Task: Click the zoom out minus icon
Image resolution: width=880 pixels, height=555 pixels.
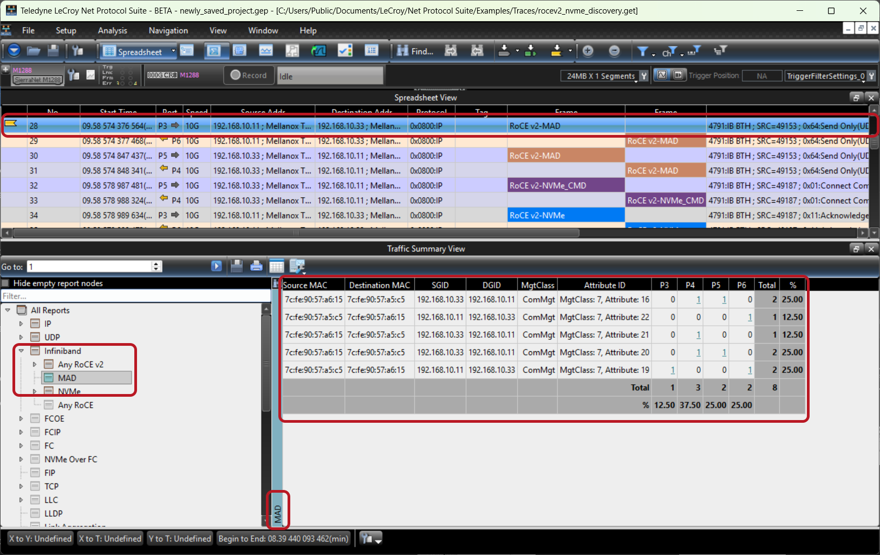Action: tap(614, 51)
